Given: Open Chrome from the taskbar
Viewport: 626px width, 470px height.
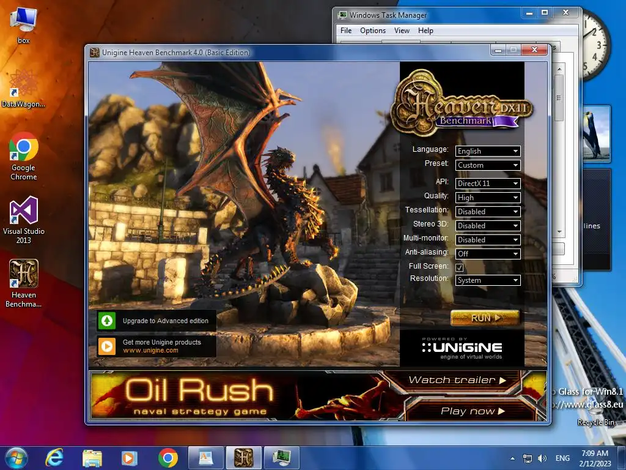Looking at the screenshot, I should pos(168,458).
